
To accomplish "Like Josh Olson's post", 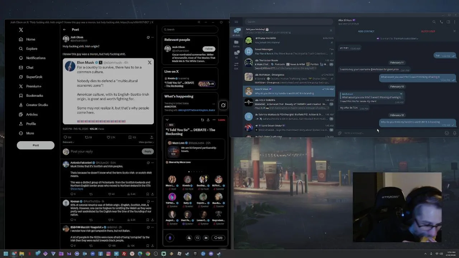I will coord(111,137).
